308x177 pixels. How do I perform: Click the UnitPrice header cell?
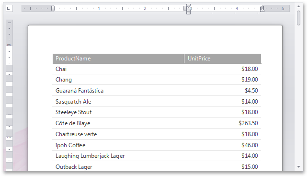tap(223, 59)
